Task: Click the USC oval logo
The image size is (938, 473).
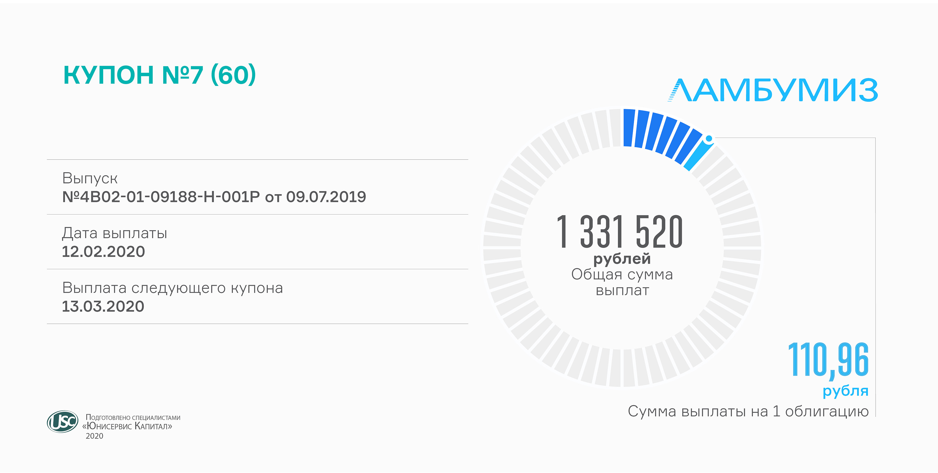Action: (63, 422)
